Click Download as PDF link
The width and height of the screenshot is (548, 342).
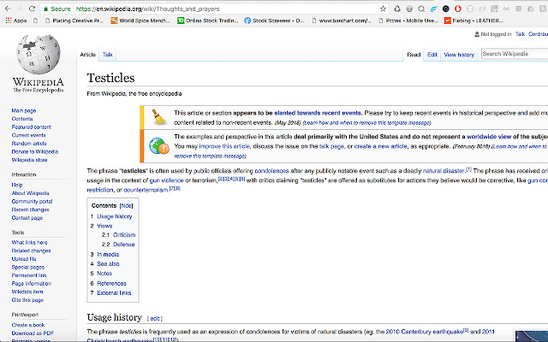pos(33,333)
